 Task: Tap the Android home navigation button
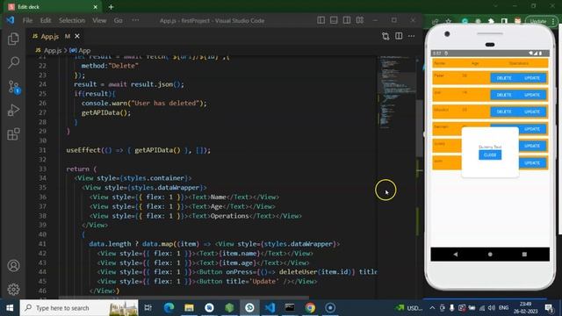pyautogui.click(x=490, y=254)
